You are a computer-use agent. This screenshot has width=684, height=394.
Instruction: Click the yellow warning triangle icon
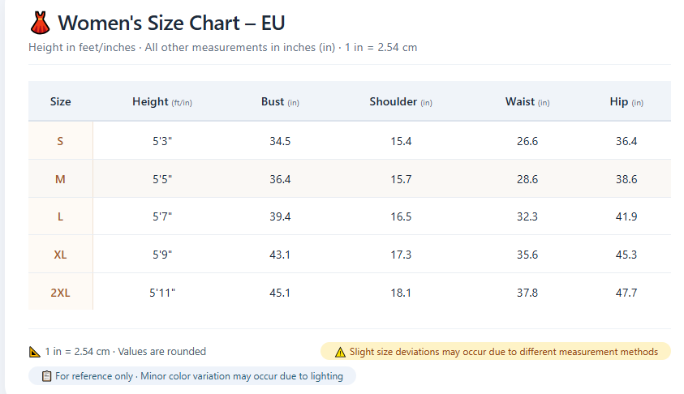[340, 352]
